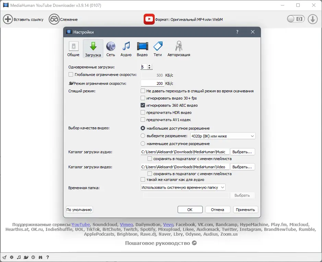Viewport: 322px width, 262px height.
Task: Select the Сеть settings section
Action: 110,48
